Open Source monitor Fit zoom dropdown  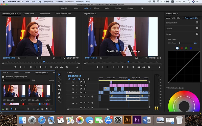22,58
